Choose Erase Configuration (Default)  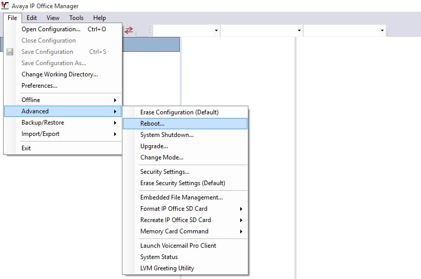click(185, 112)
